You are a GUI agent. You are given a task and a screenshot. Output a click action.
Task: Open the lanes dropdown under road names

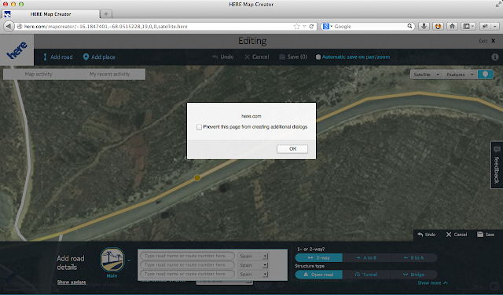(x=224, y=281)
